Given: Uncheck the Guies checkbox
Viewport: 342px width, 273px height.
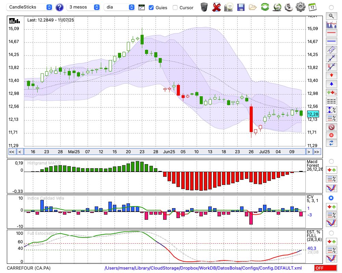Looking at the screenshot, I should [x=151, y=8].
